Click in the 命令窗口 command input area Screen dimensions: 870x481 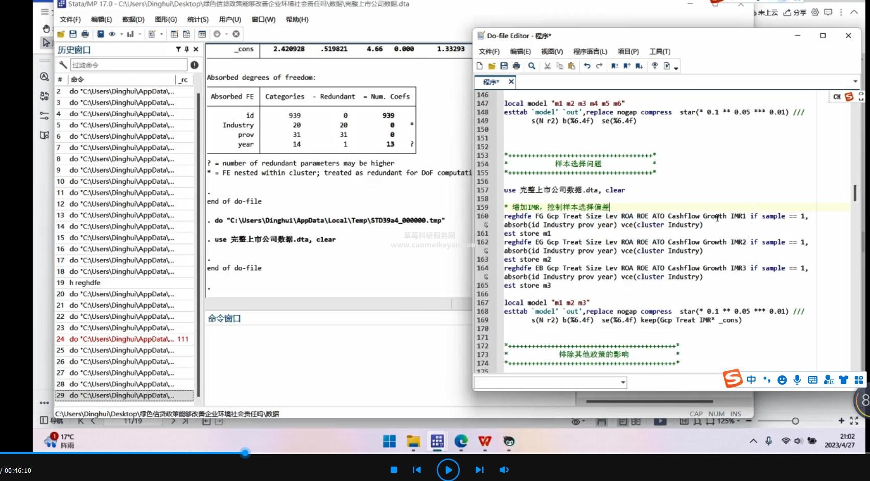tap(338, 365)
